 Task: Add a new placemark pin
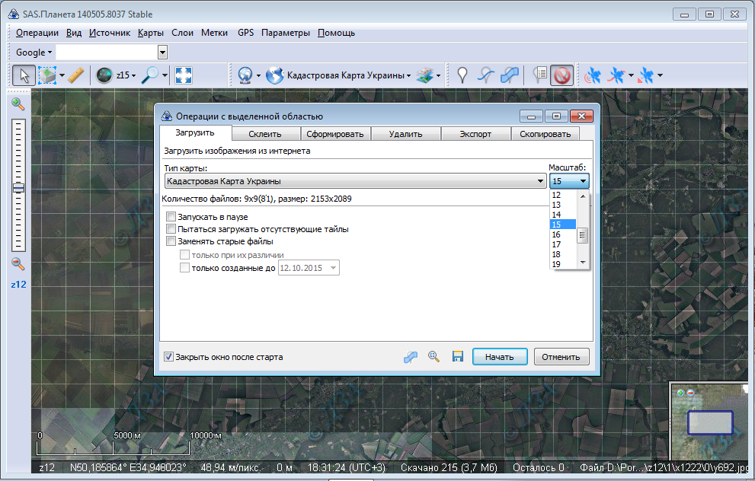462,75
